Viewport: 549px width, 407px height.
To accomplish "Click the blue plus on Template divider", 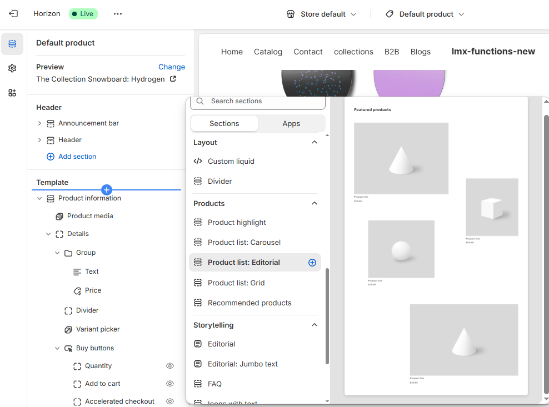I will (x=107, y=190).
